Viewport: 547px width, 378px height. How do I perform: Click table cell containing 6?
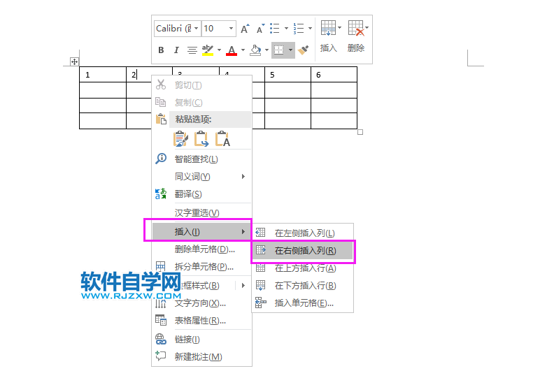tap(334, 75)
